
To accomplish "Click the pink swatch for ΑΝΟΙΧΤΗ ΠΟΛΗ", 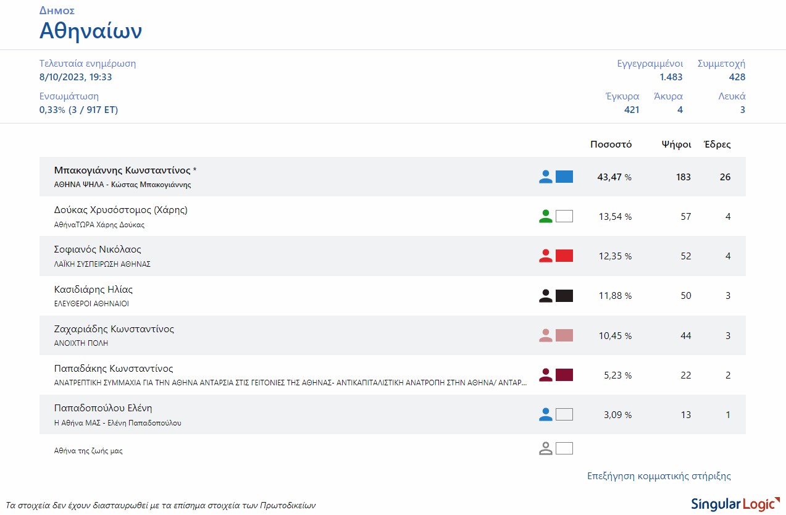I will click(x=564, y=335).
